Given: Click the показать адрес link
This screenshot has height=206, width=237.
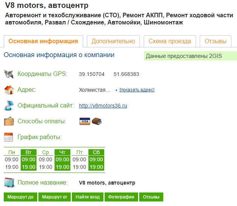Looking at the screenshot, I should point(137,90).
